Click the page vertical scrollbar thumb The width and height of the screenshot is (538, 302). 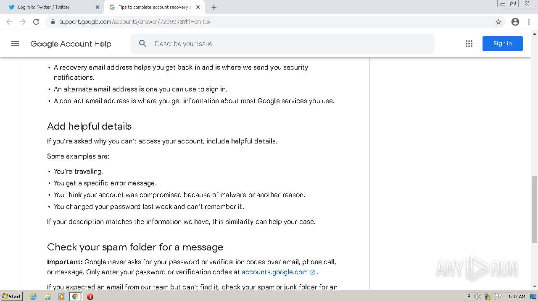535,210
